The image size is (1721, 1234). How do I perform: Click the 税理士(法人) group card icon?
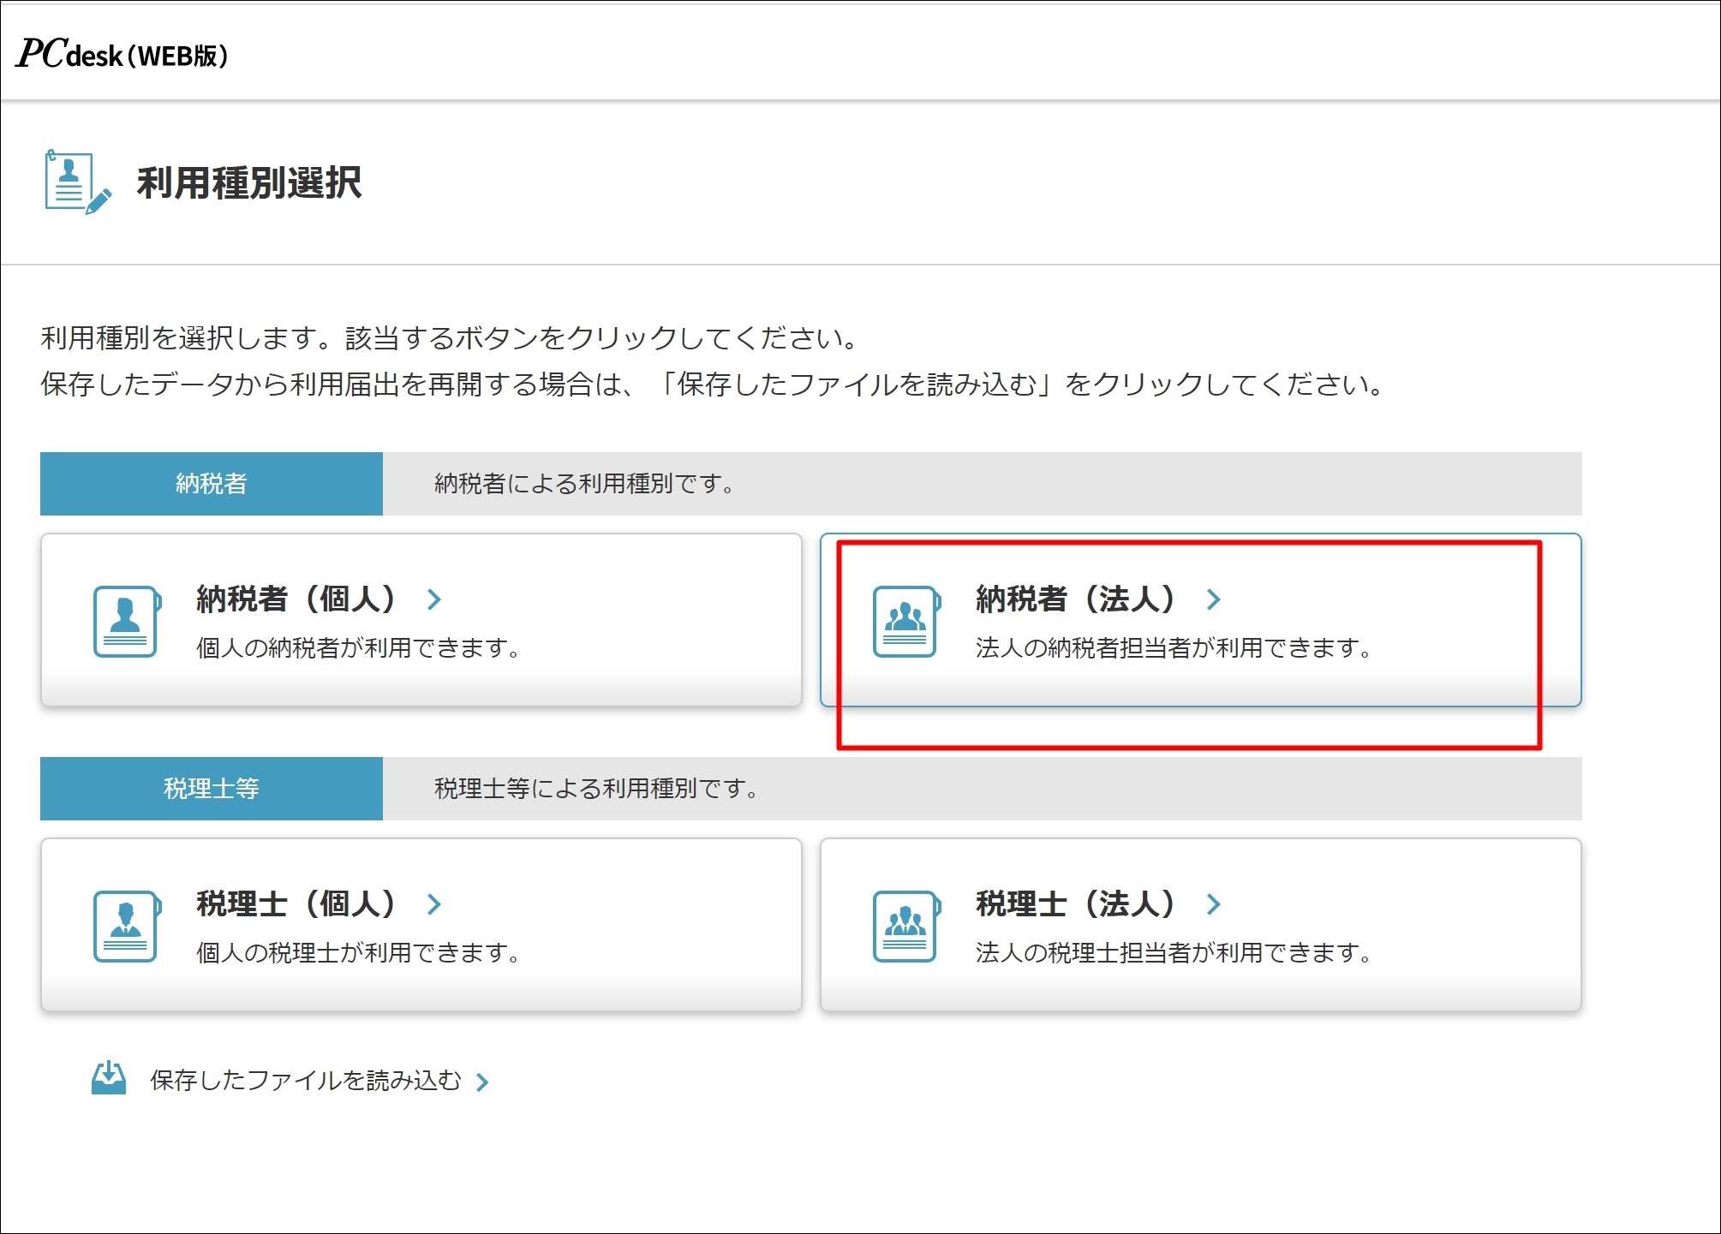pos(906,926)
